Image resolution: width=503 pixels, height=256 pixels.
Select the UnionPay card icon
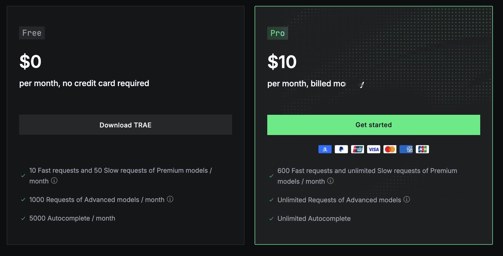pos(358,149)
